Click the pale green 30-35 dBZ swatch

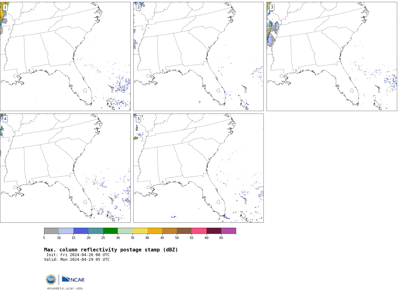[x=125, y=231]
